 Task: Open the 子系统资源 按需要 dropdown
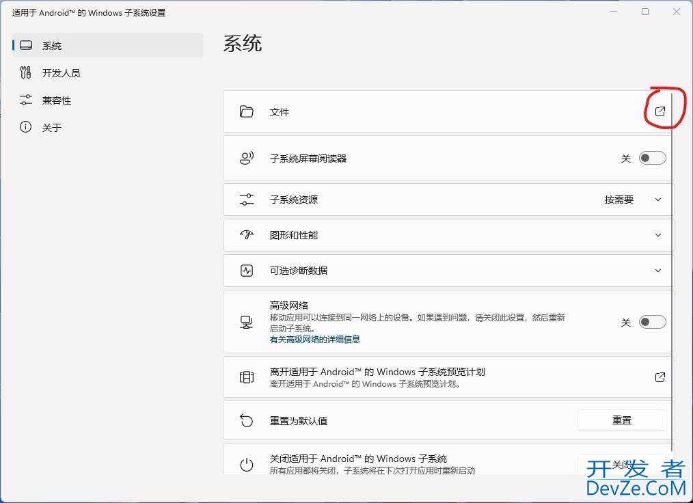[x=633, y=200]
